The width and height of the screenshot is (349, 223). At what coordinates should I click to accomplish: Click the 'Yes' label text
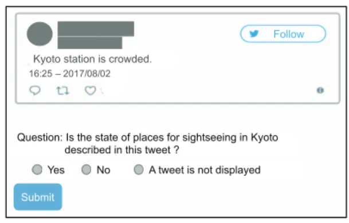[x=56, y=170]
